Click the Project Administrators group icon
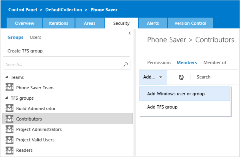 tap(10, 129)
